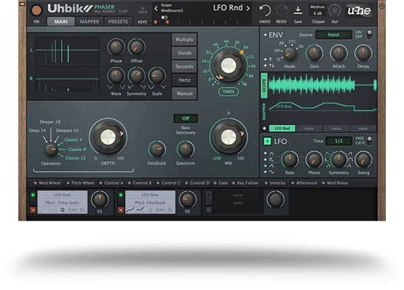Click the Hertz time mode button

tap(184, 80)
